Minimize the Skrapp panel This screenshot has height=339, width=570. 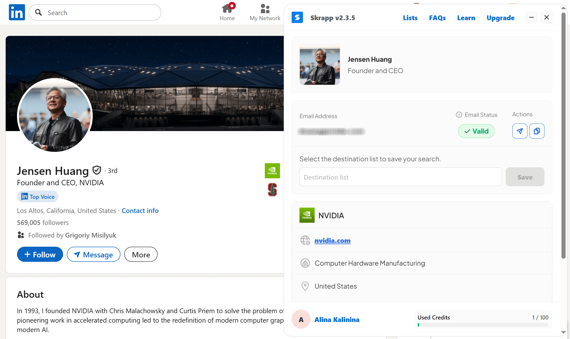coord(531,18)
